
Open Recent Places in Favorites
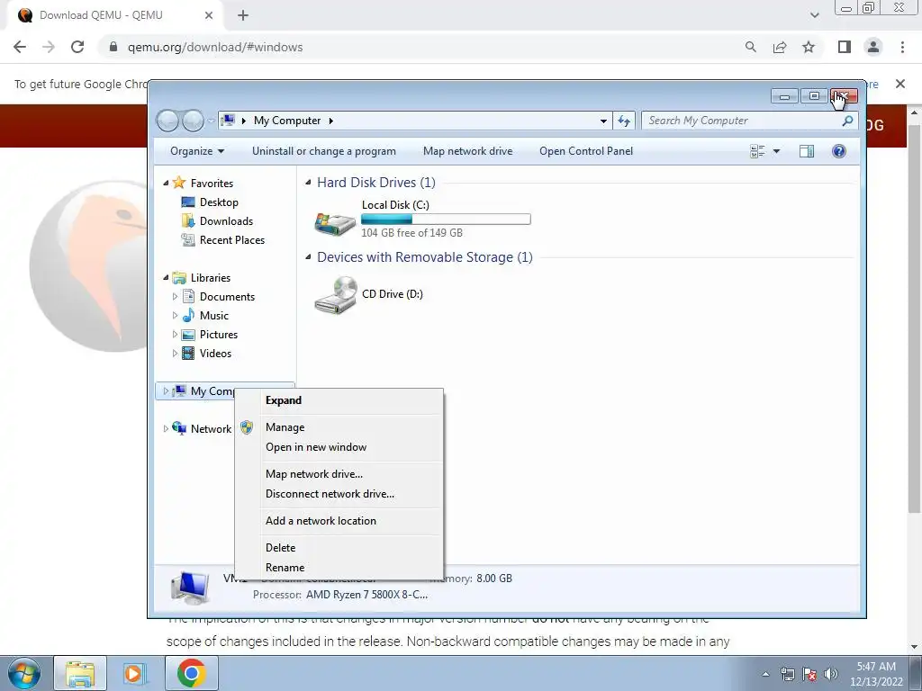click(x=231, y=239)
